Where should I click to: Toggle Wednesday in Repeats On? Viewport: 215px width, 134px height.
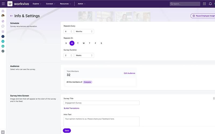click(84, 43)
